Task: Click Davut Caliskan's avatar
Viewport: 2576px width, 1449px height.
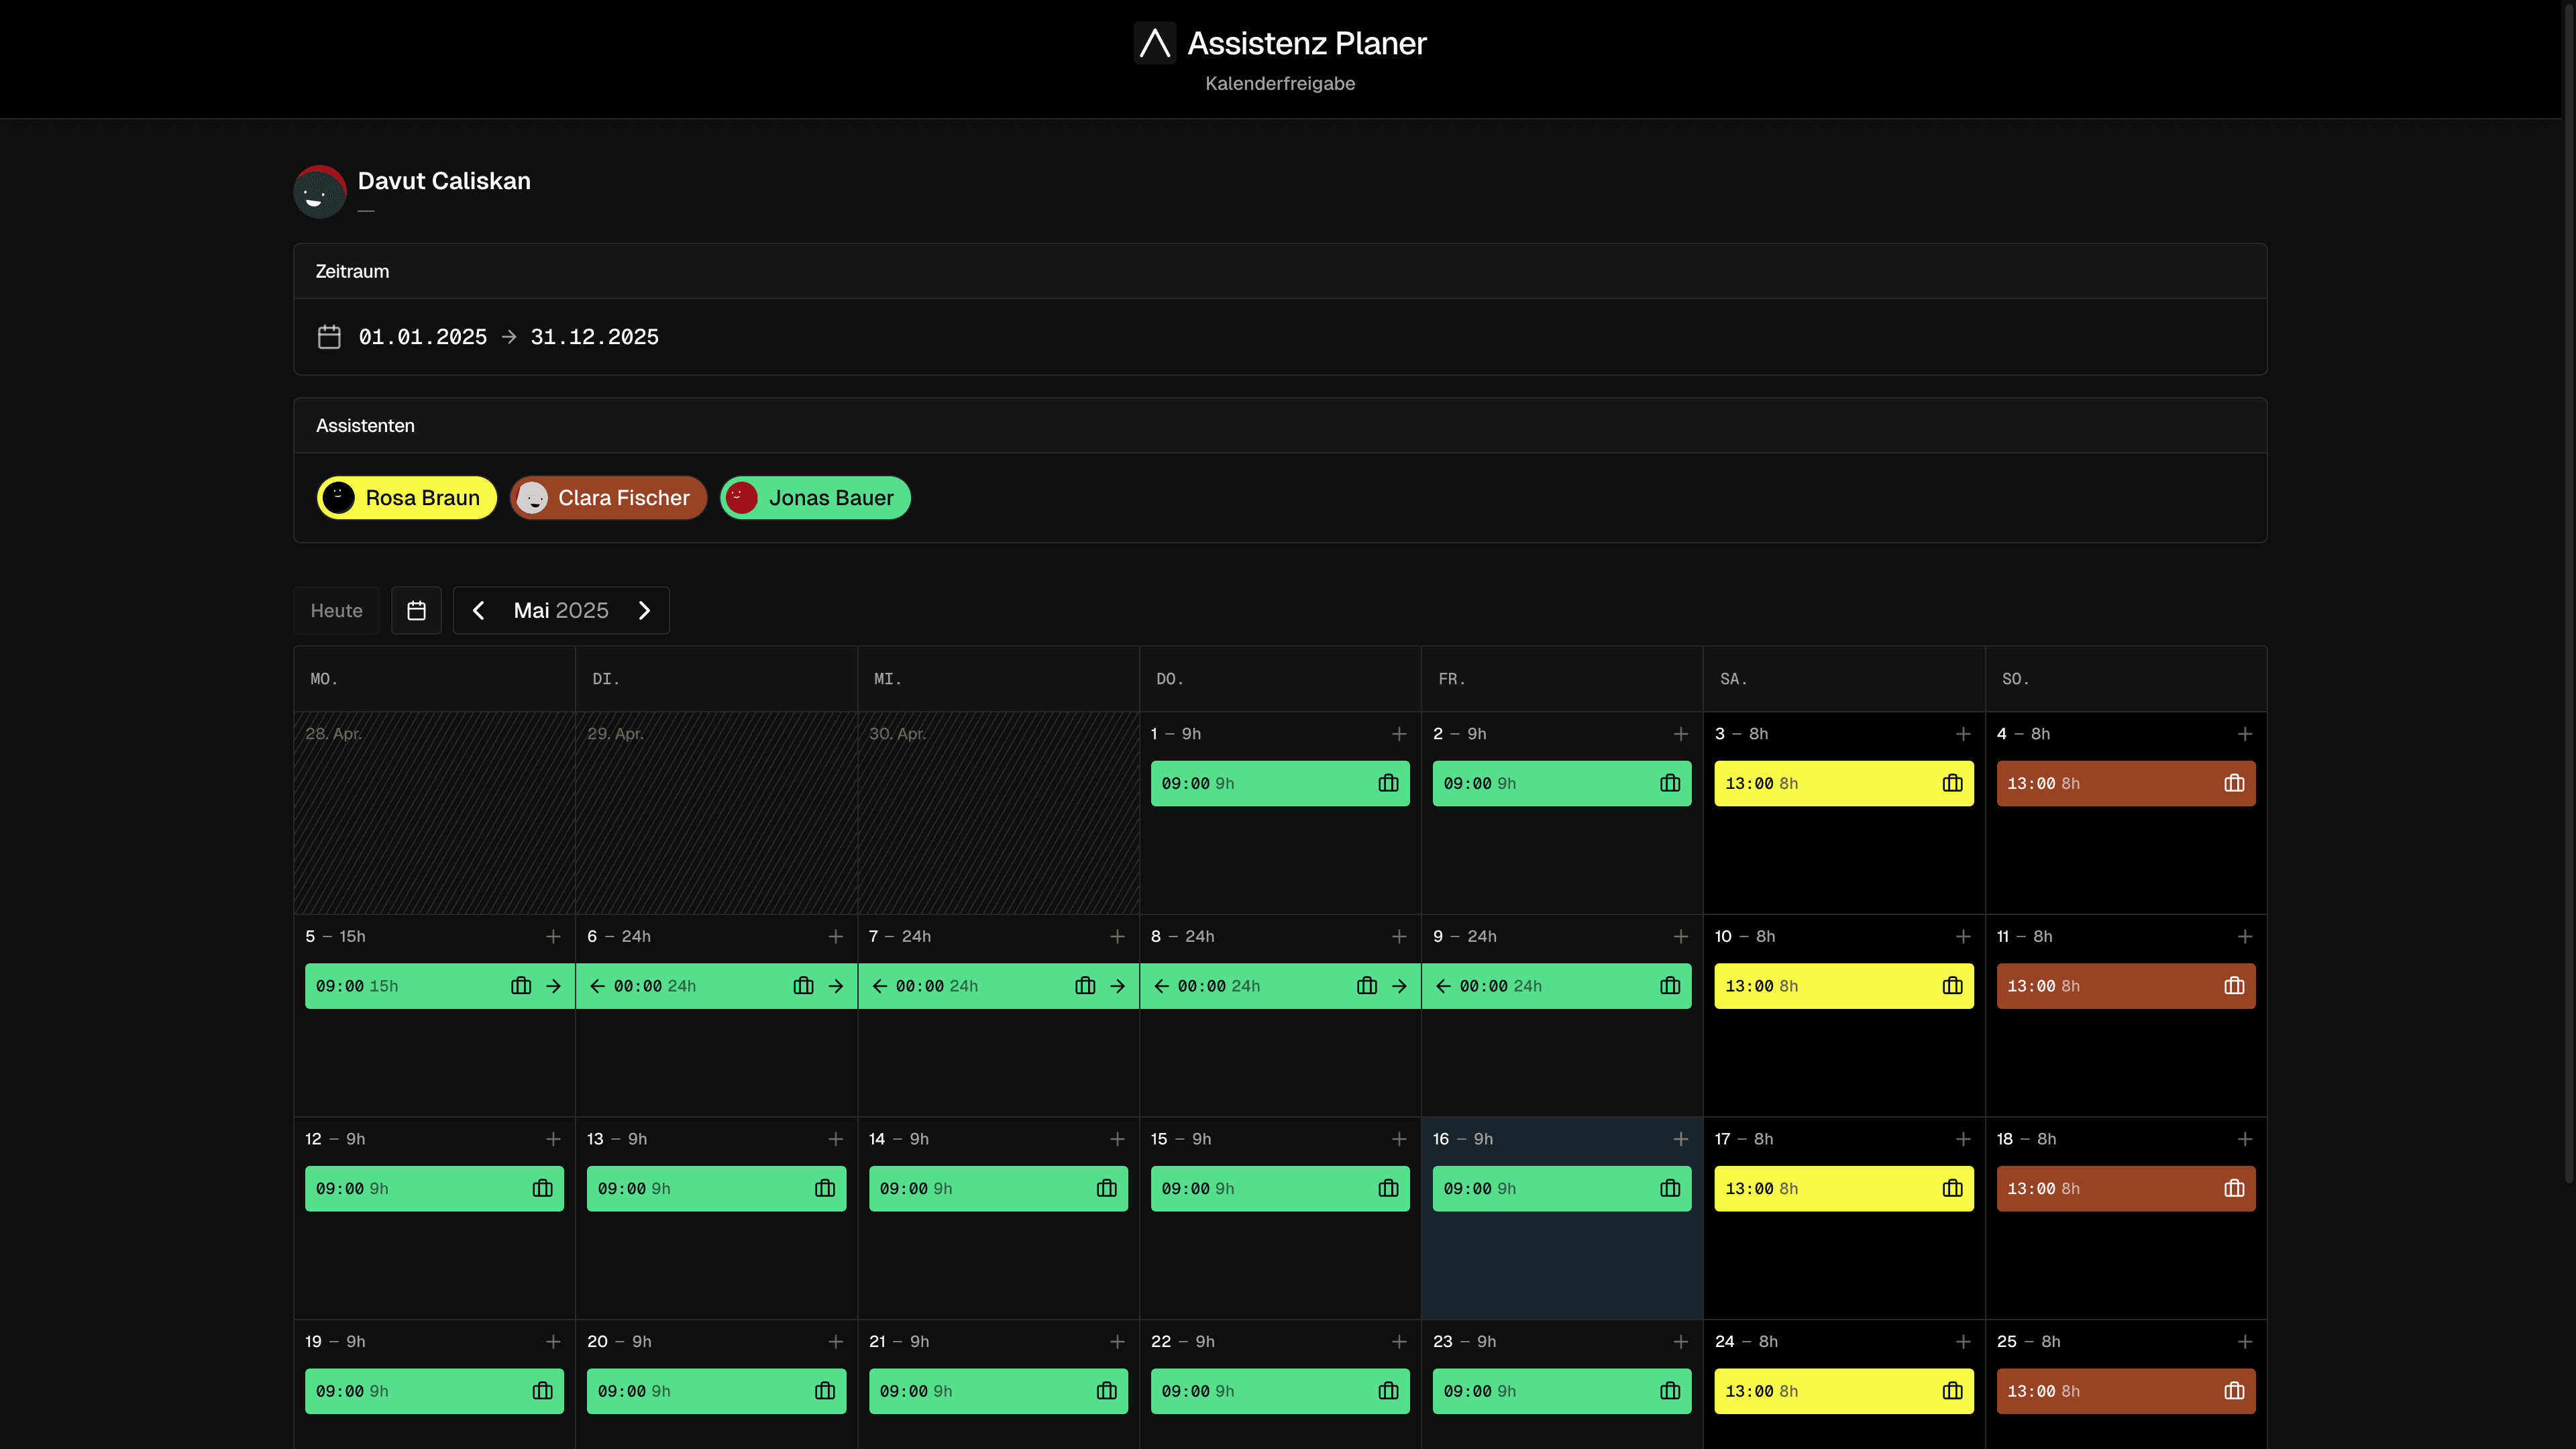Action: tap(319, 191)
